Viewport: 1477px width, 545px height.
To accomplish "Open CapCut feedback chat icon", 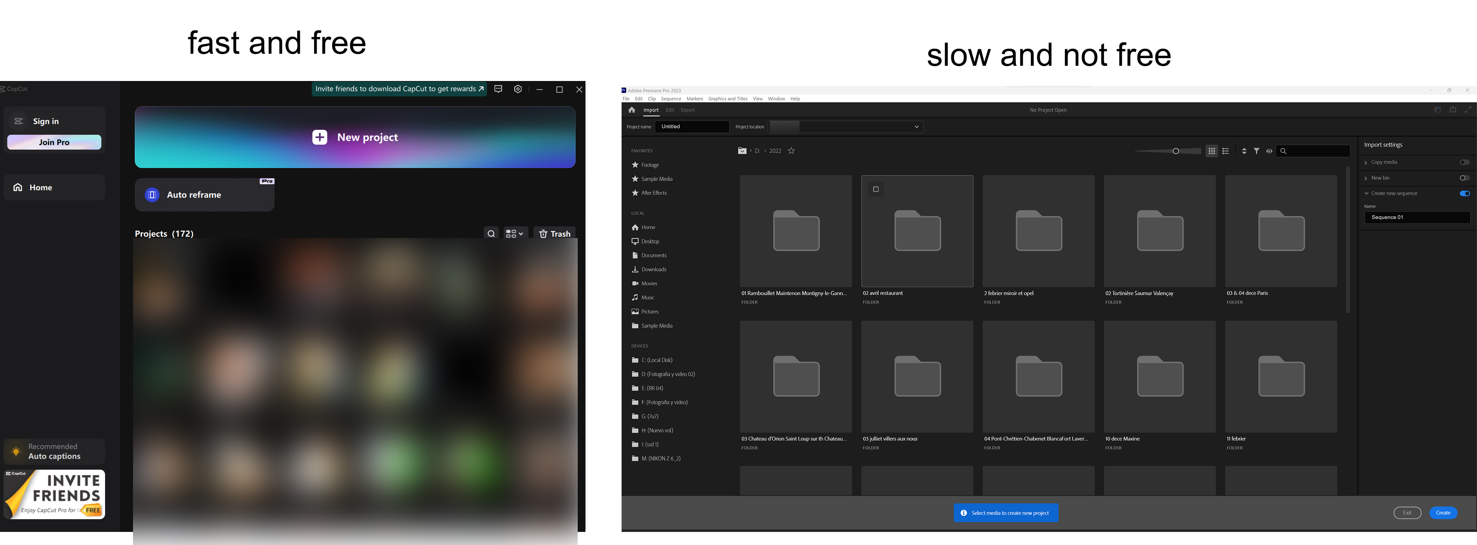I will click(498, 89).
